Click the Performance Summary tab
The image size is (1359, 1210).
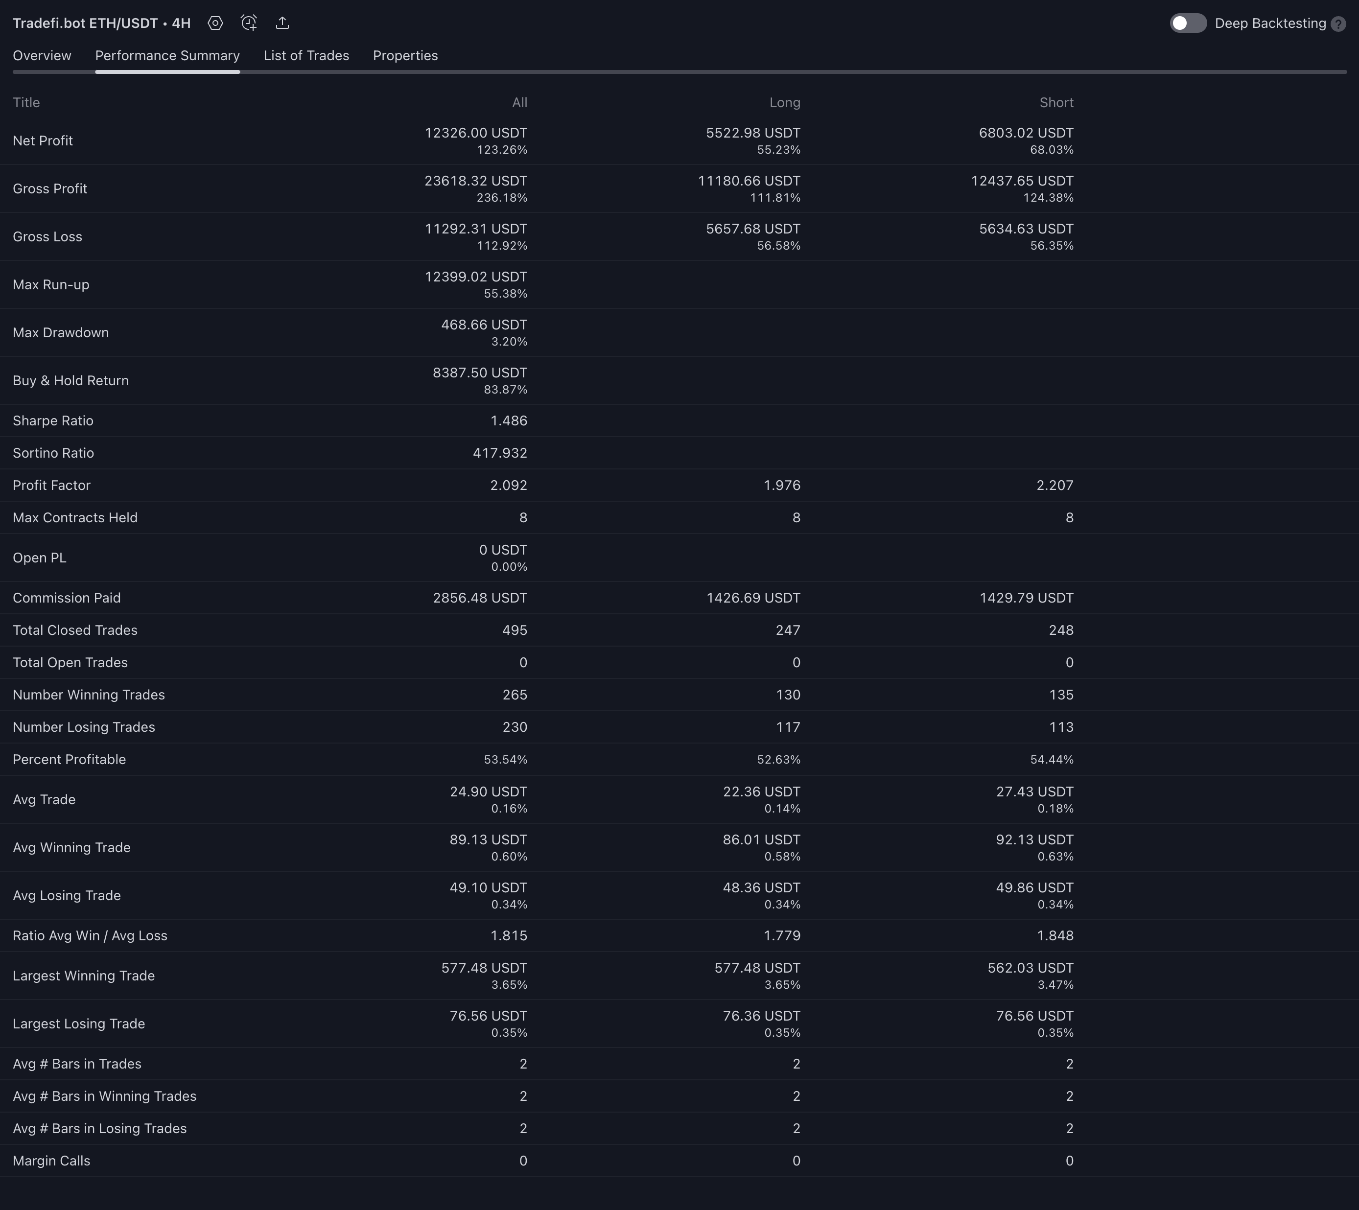167,56
